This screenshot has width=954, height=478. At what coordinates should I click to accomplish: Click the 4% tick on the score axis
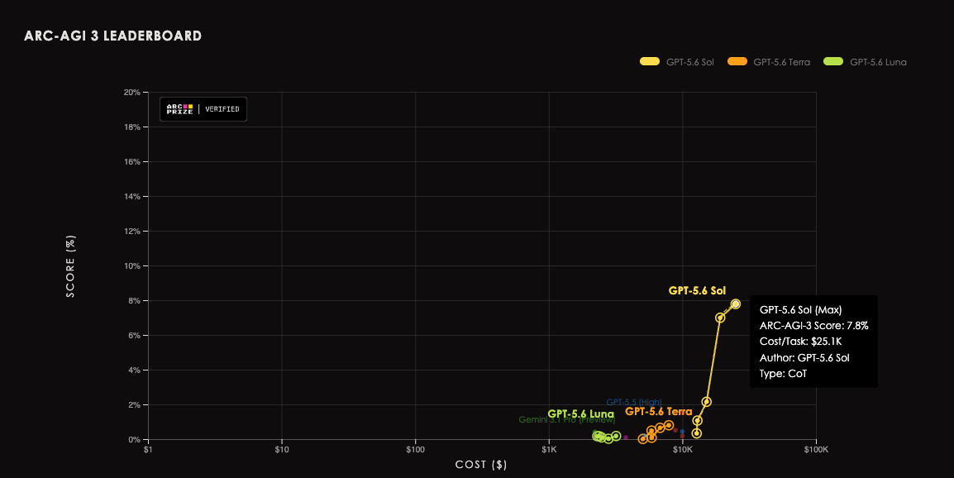tap(135, 370)
